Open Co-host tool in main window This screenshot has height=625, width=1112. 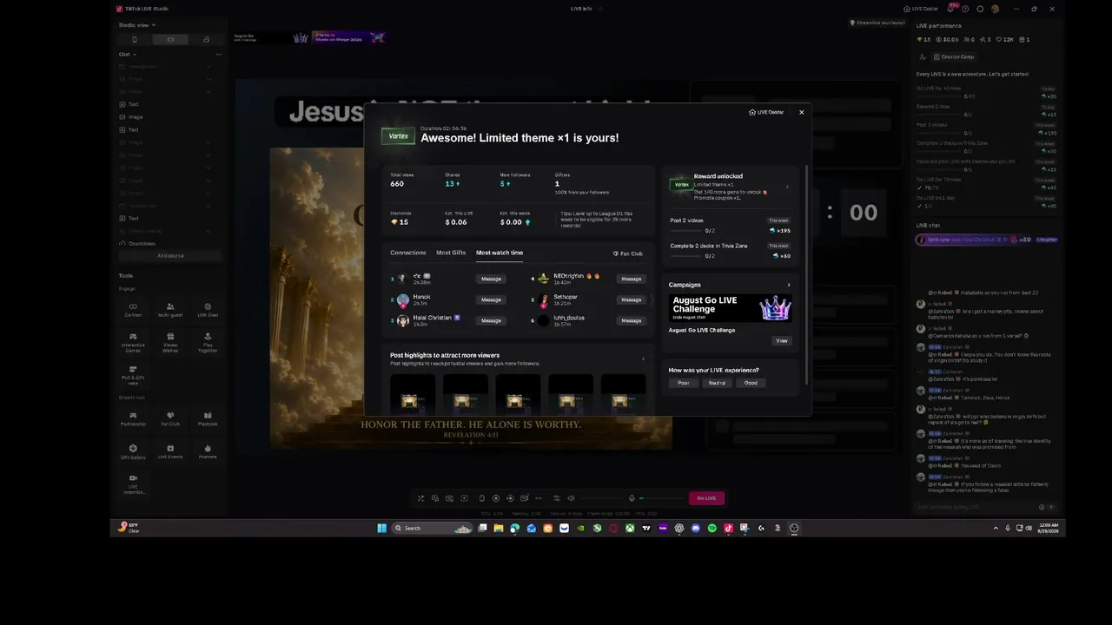(x=133, y=309)
